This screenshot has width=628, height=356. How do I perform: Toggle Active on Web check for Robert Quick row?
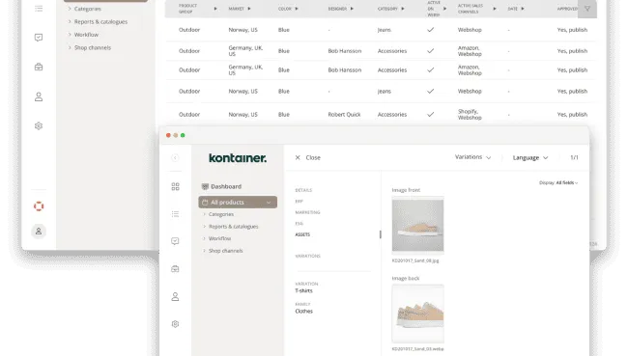coord(431,115)
